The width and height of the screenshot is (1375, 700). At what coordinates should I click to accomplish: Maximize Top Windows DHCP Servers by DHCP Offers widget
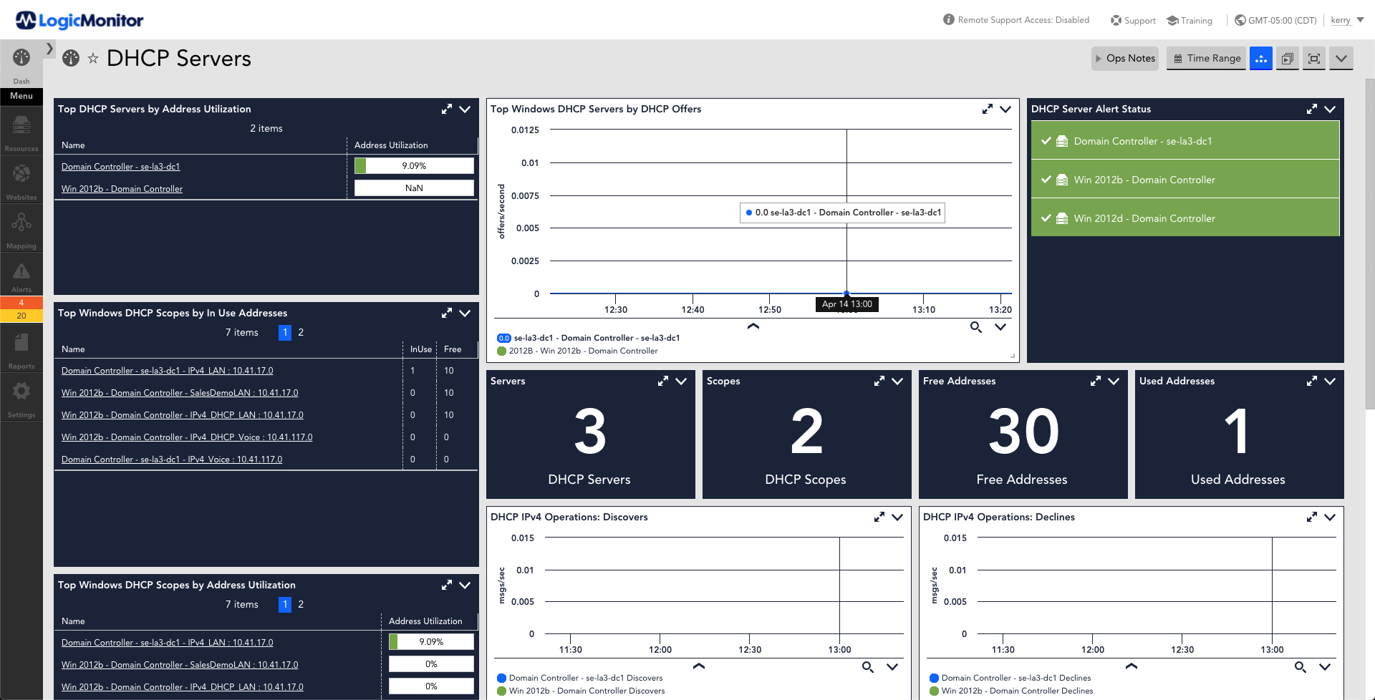pyautogui.click(x=988, y=109)
